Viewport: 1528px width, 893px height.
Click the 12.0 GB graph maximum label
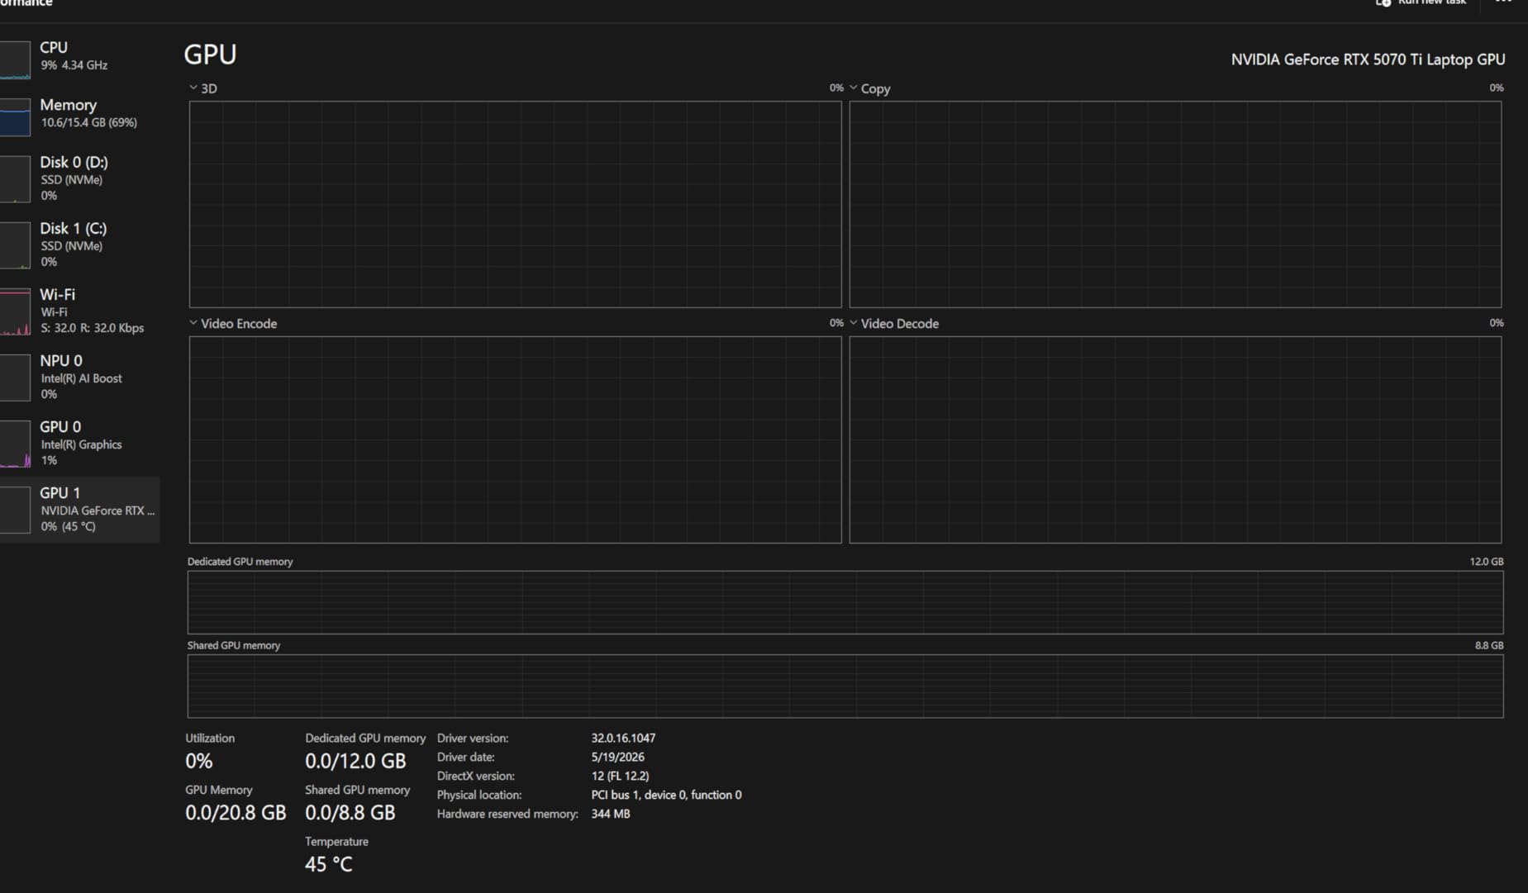[1486, 562]
